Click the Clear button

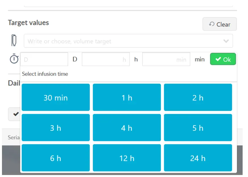(x=219, y=24)
